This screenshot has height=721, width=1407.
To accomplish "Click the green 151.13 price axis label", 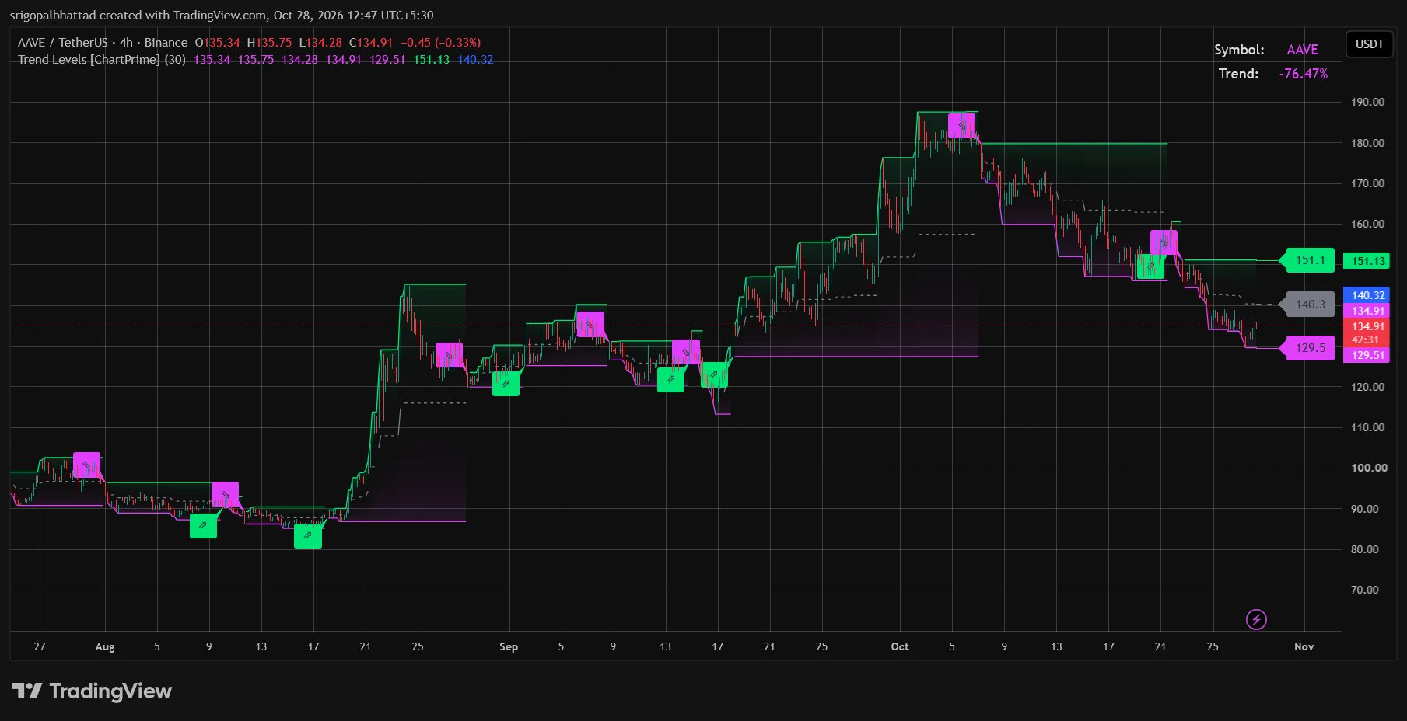I will [x=1367, y=261].
